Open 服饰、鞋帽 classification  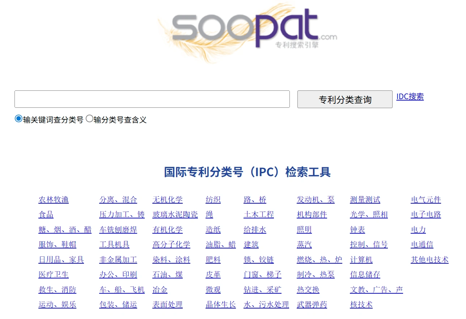tap(57, 244)
